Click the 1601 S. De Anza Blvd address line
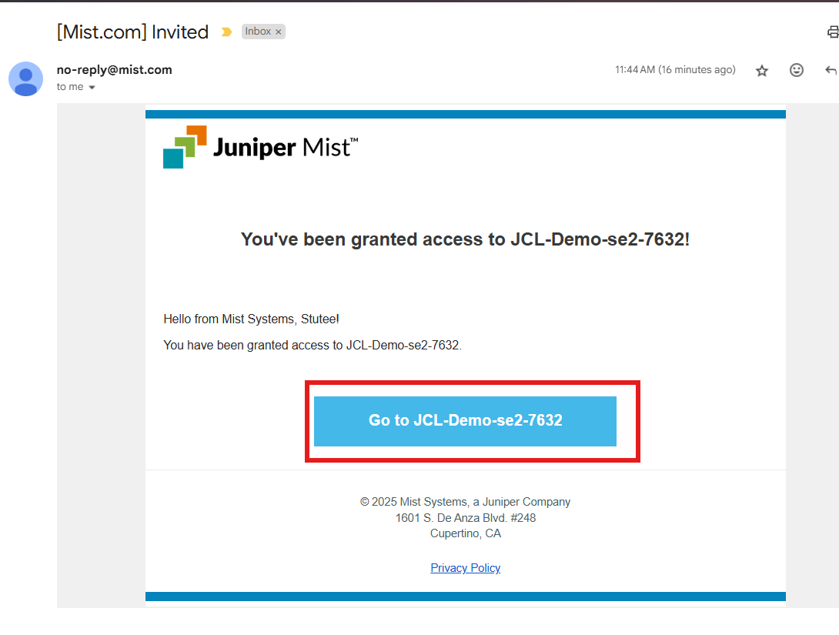 click(x=466, y=518)
